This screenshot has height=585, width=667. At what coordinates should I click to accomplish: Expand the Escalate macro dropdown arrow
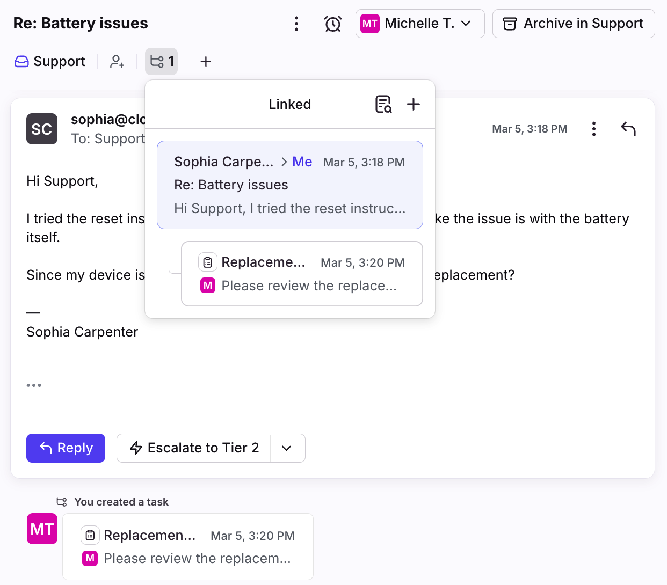(x=287, y=448)
